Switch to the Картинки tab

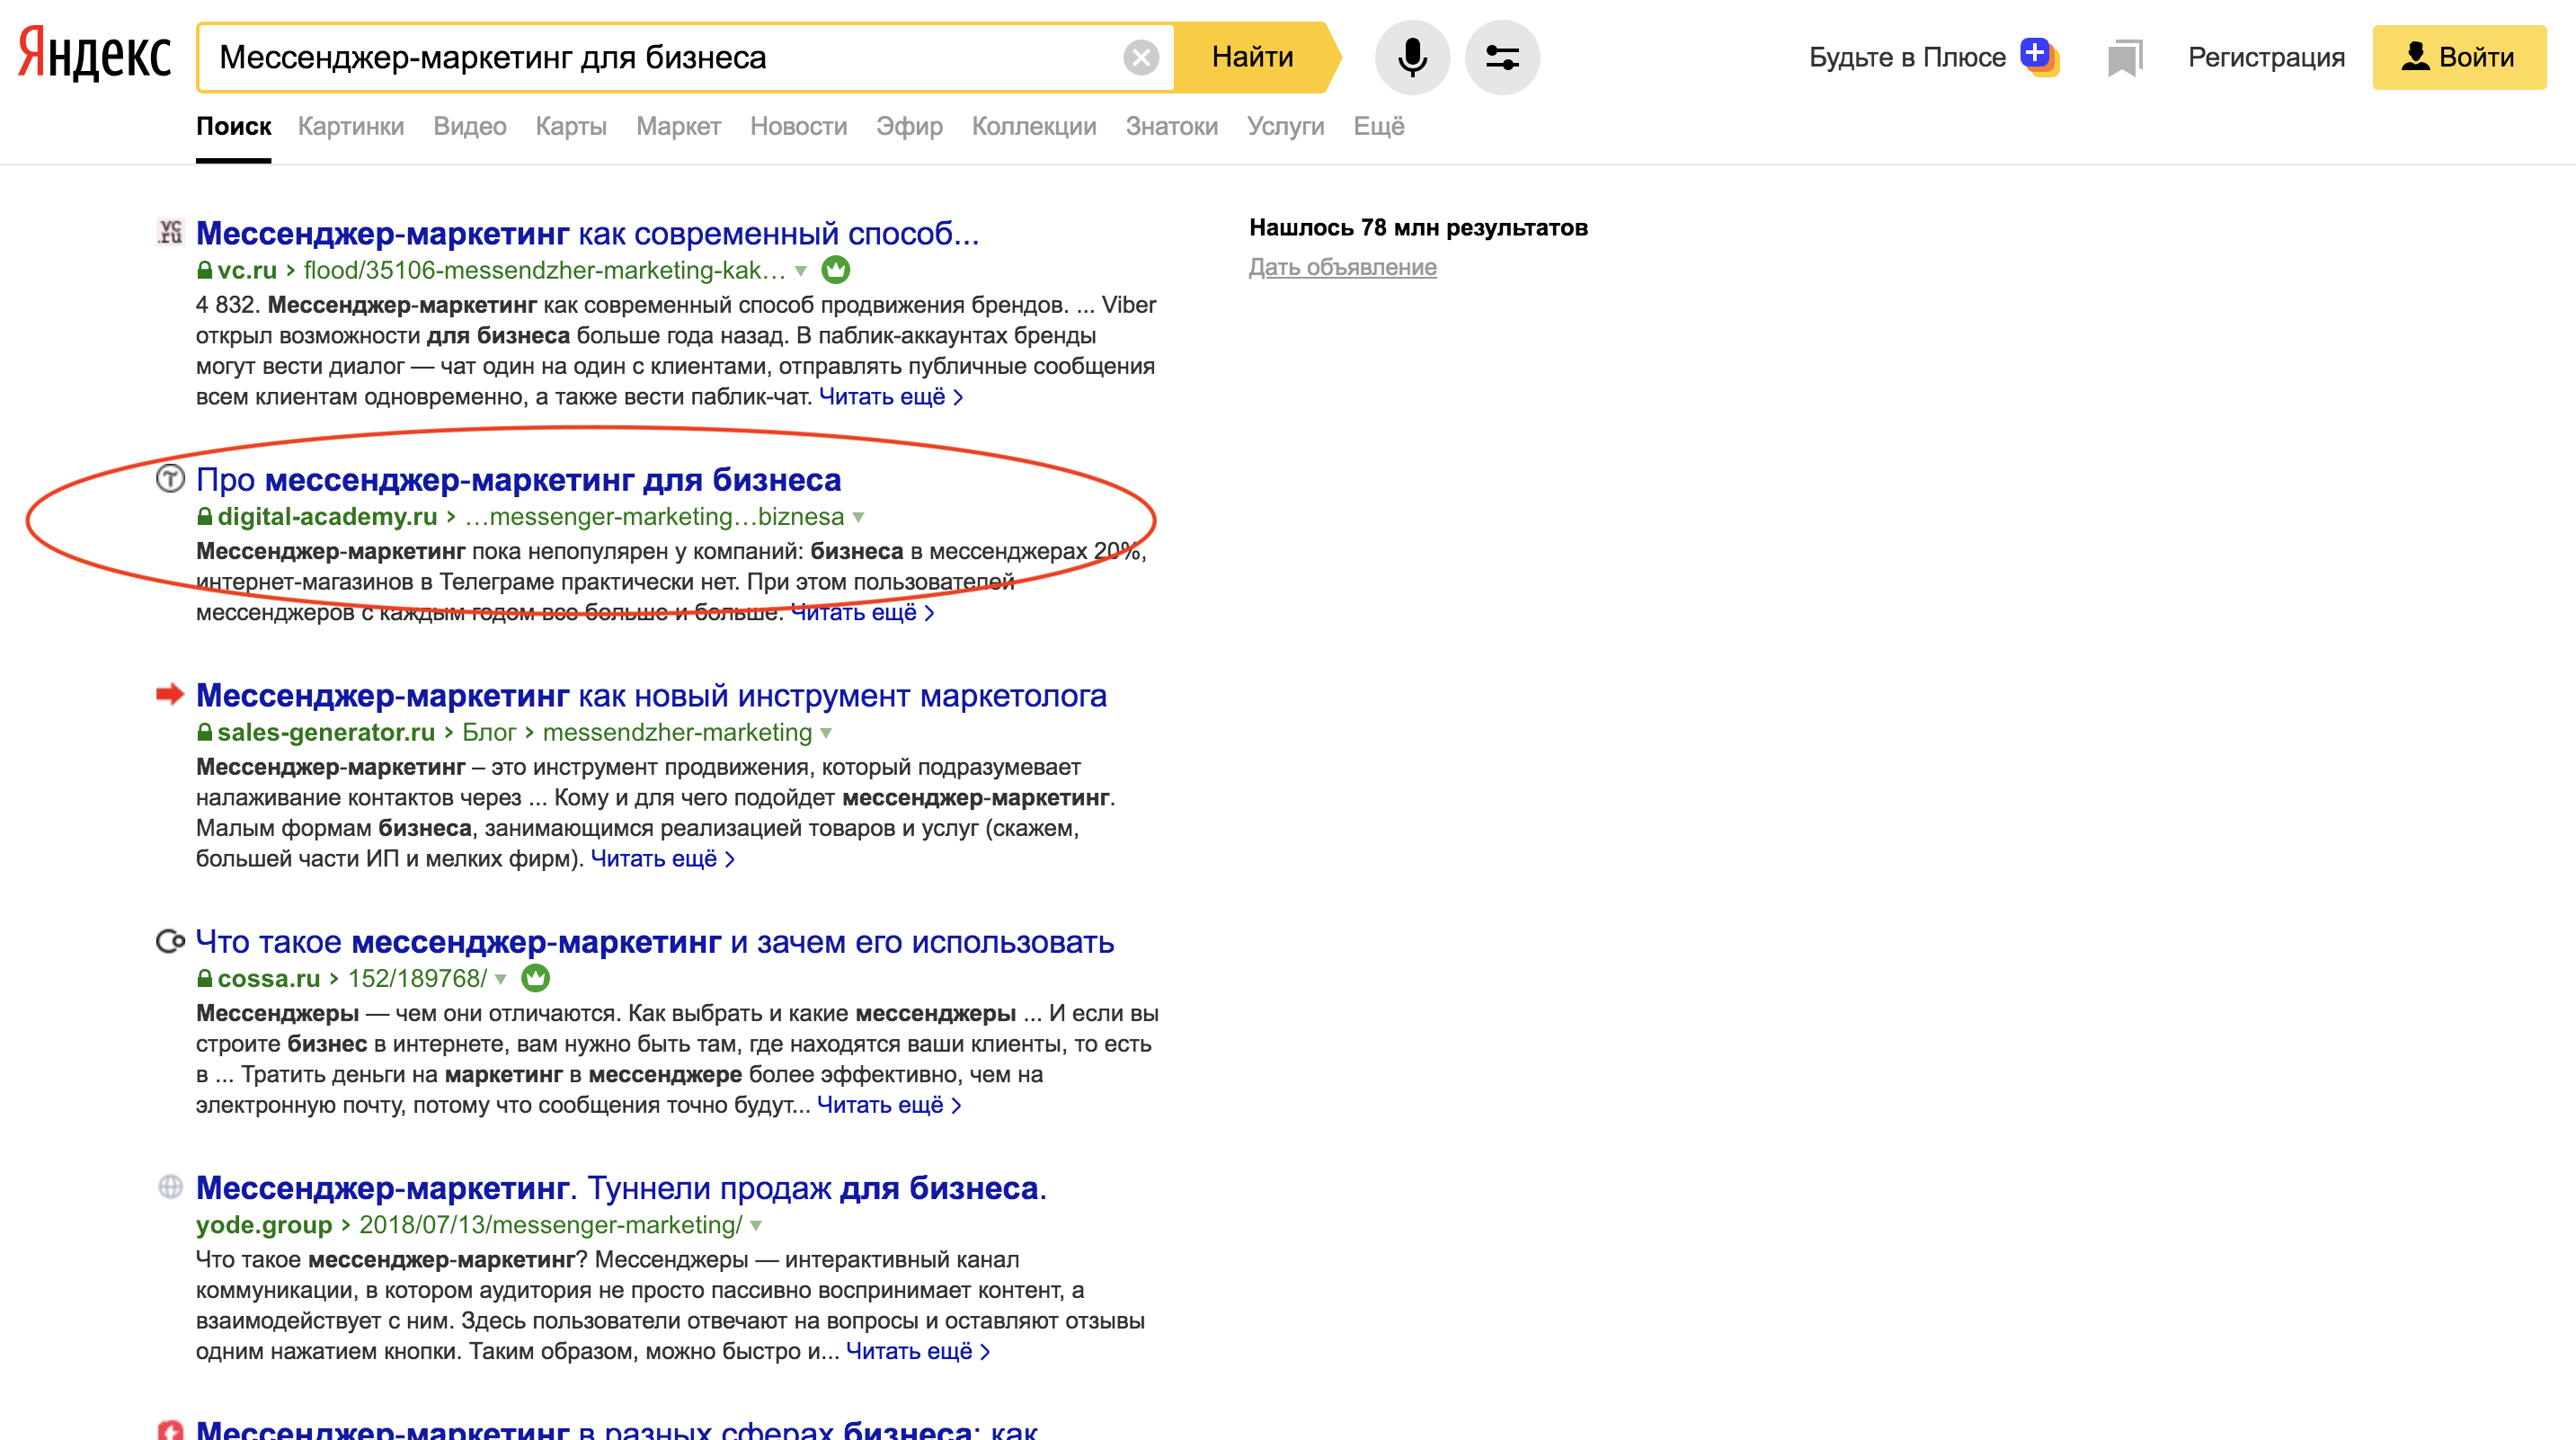point(350,126)
